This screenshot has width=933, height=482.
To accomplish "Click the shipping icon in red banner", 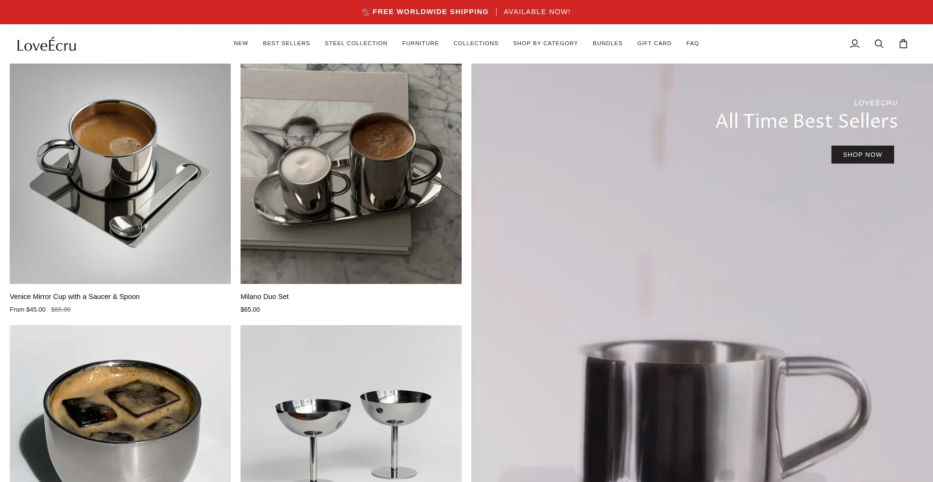I will point(365,12).
